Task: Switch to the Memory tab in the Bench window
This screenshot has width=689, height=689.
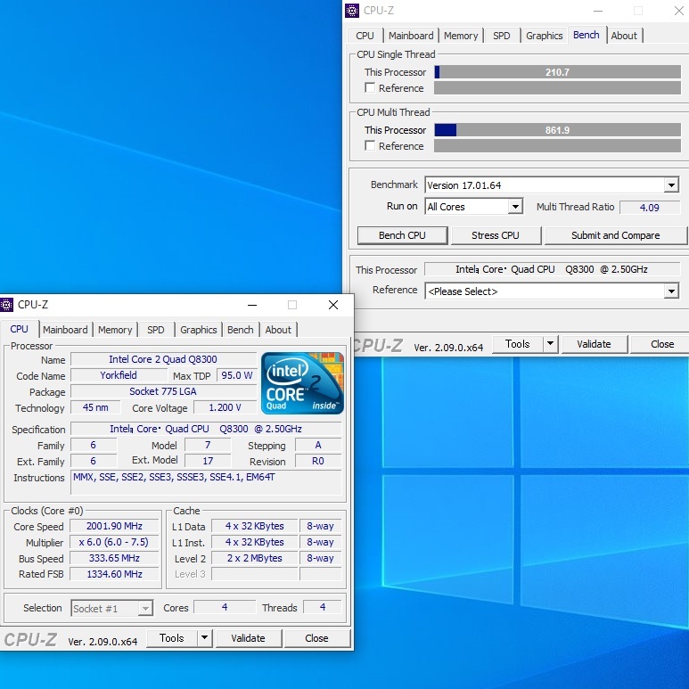Action: click(461, 36)
